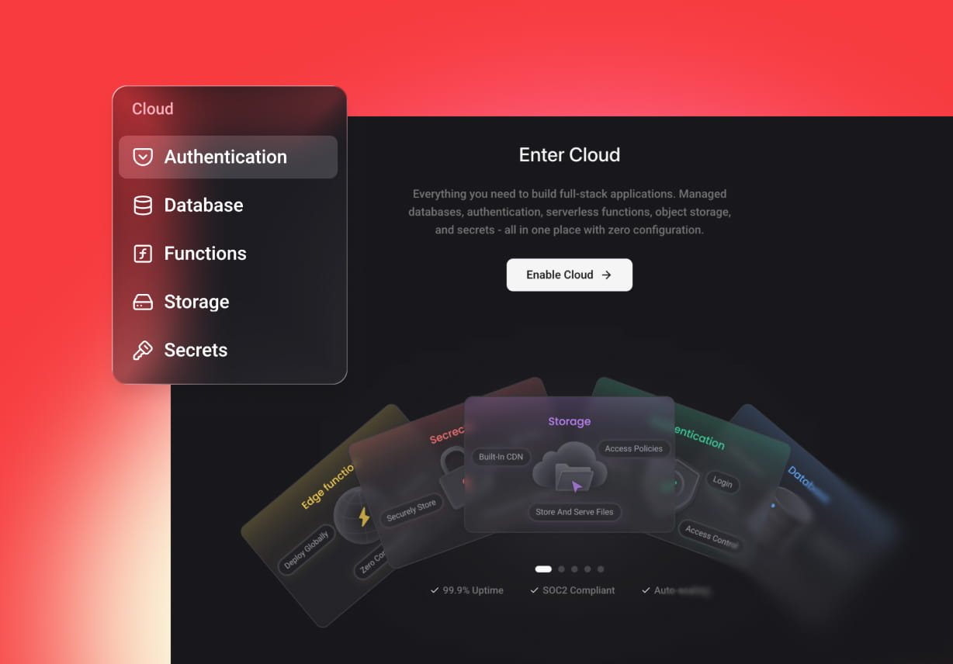Click the Store And Serve Files pill

pos(574,512)
